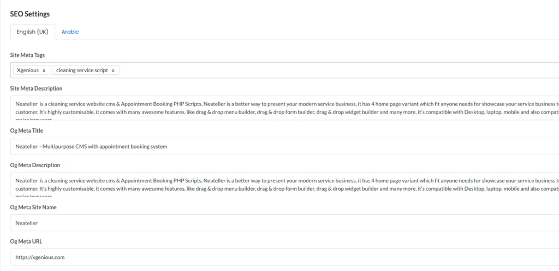Click the SEO Settings heading
Viewport: 559px width, 271px height.
[30, 14]
